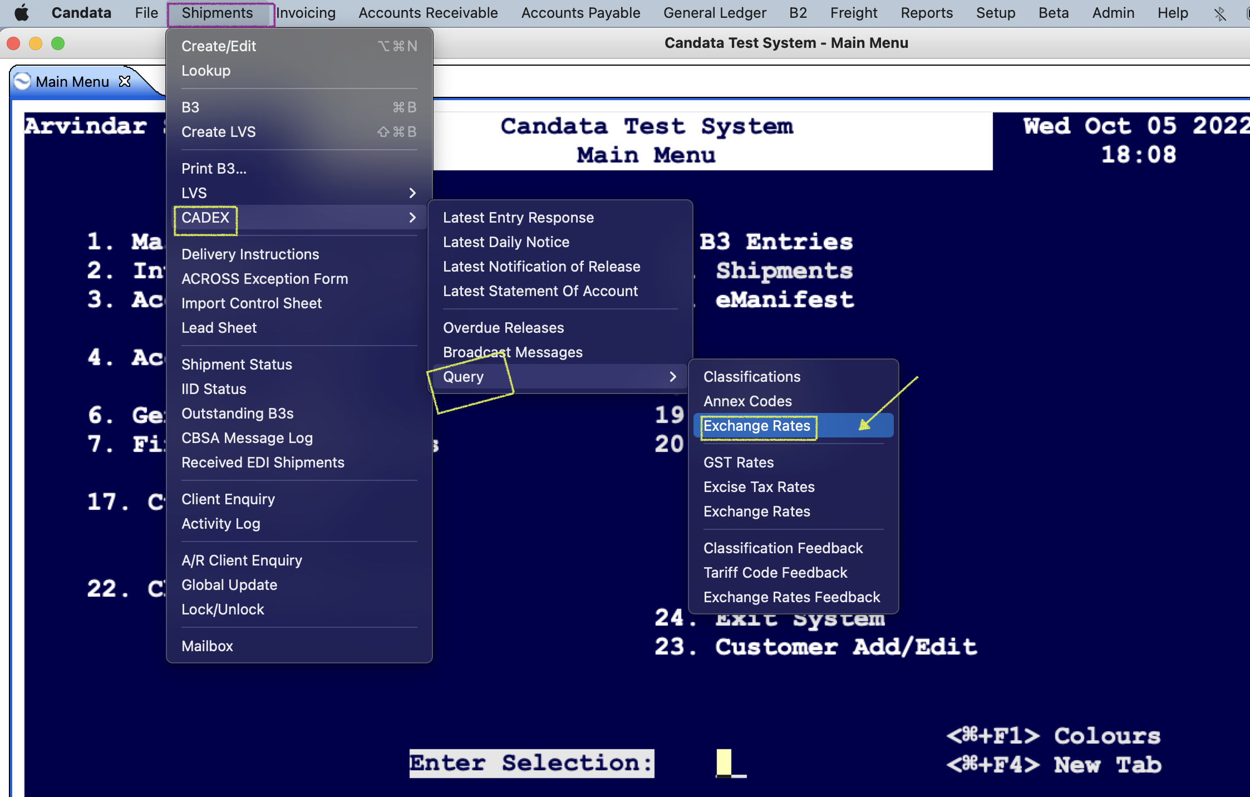Click the Main Menu tab's Candata icon
This screenshot has height=797, width=1250.
[x=22, y=82]
